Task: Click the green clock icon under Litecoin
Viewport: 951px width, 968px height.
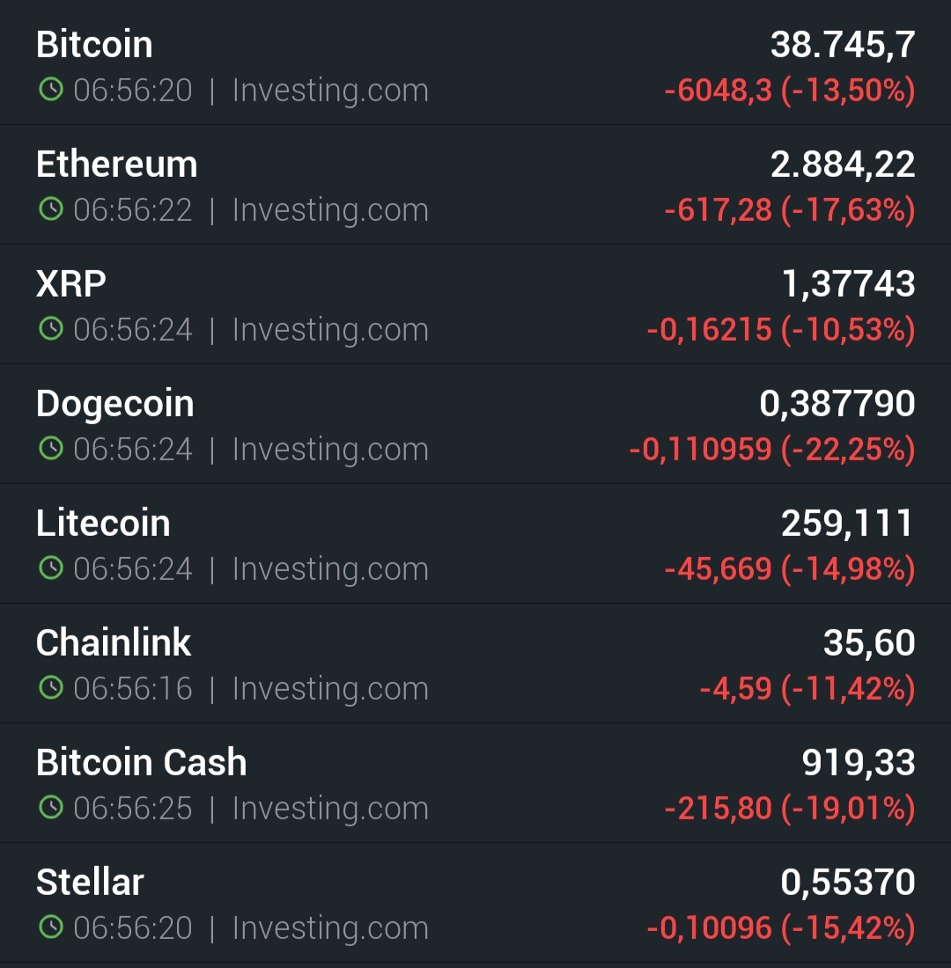Action: [51, 568]
